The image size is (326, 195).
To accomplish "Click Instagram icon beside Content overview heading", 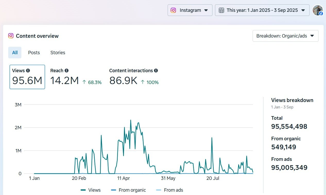I will pyautogui.click(x=11, y=36).
